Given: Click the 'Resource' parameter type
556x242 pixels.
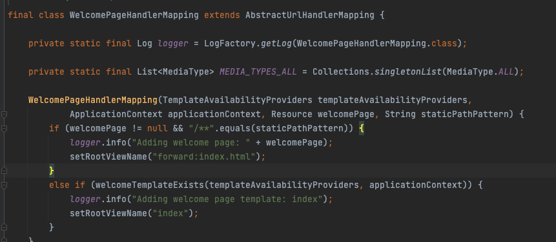Looking at the screenshot, I should pyautogui.click(x=292, y=114).
